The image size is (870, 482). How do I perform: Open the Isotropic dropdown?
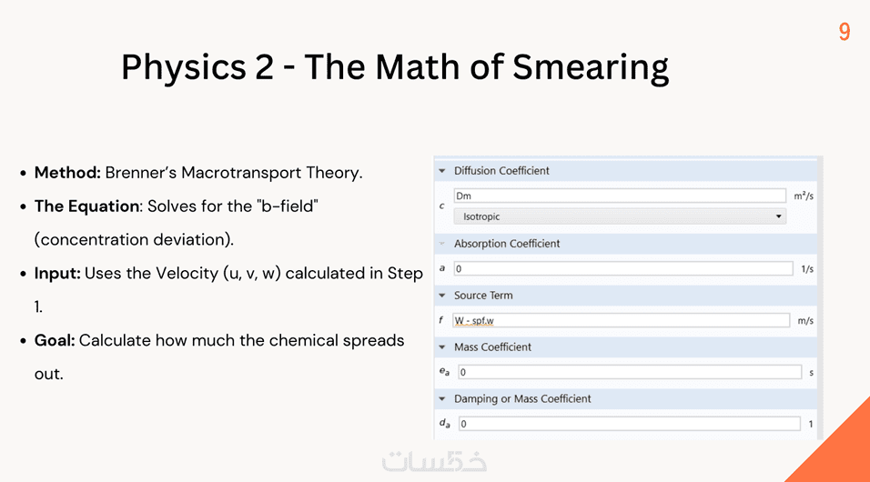pos(619,216)
